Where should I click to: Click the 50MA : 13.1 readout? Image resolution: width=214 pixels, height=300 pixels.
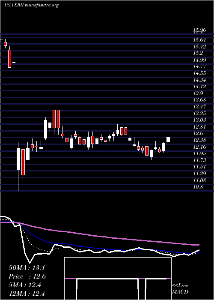pos(27,268)
